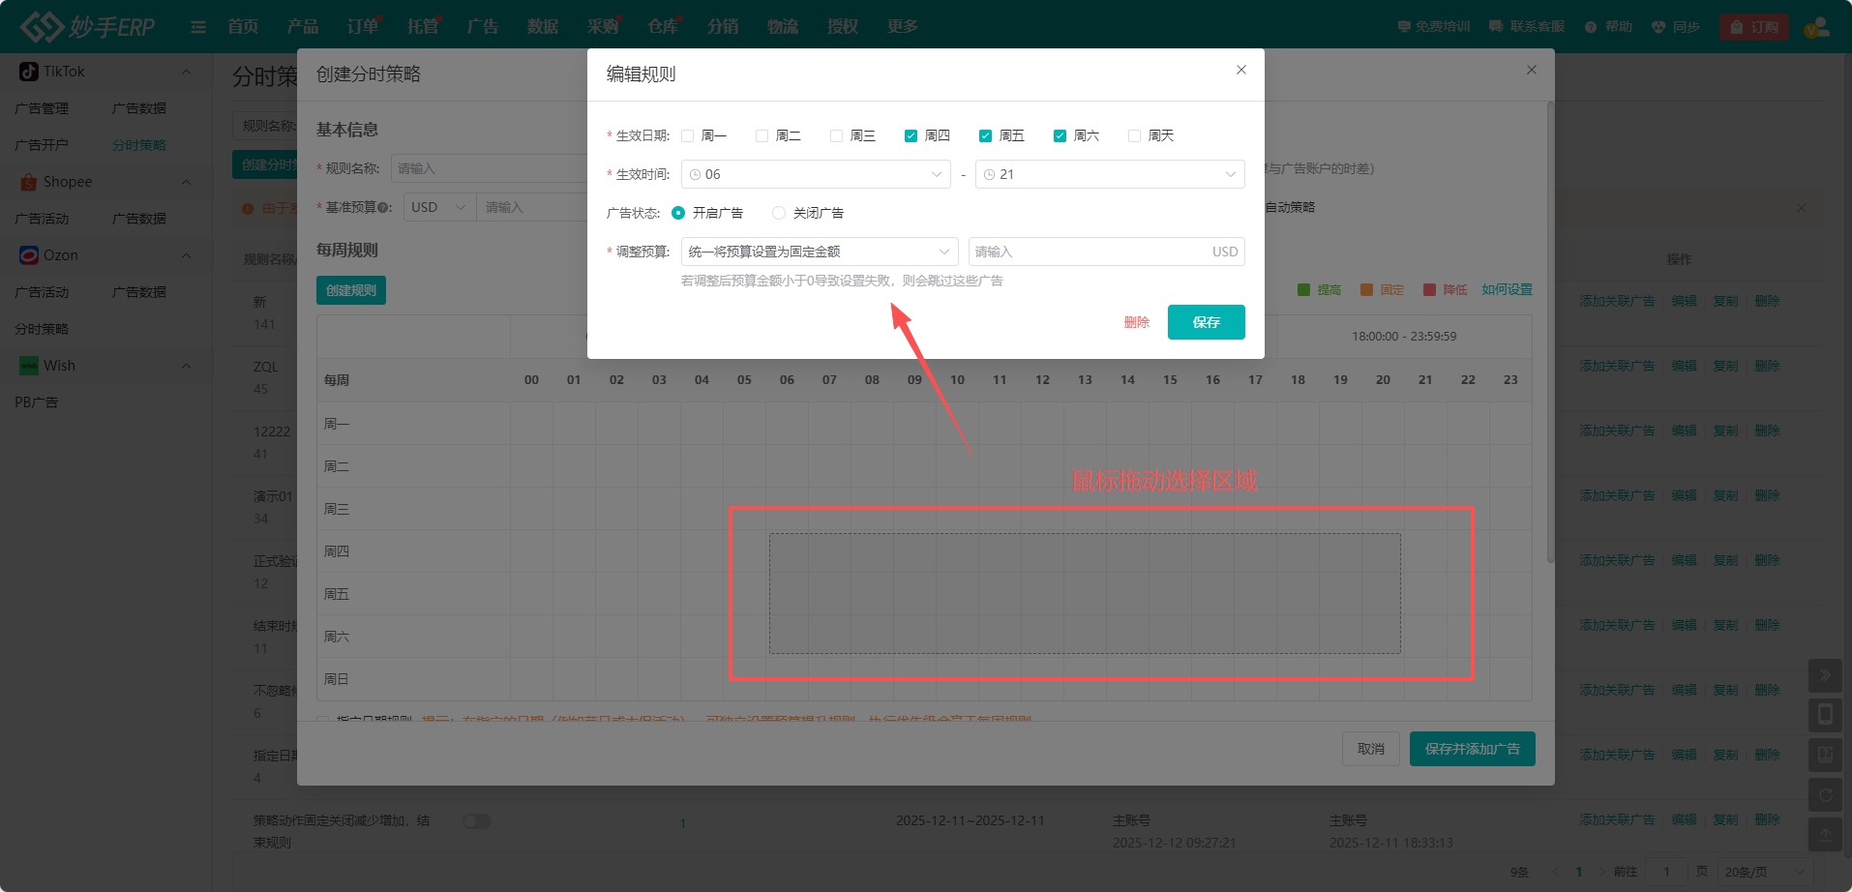1852x892 pixels.
Task: Go to the previous page with the left pagination arrow
Action: tap(1556, 872)
